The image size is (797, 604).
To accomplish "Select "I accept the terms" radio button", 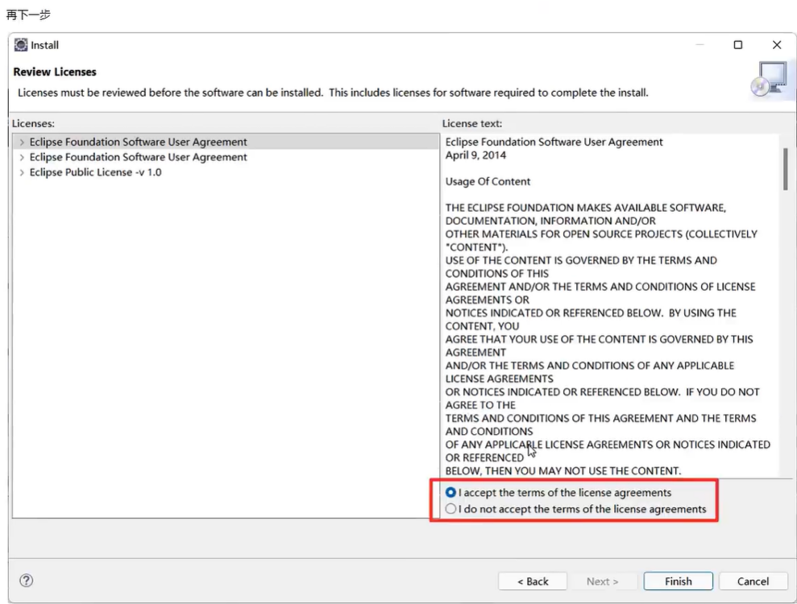I will 450,492.
